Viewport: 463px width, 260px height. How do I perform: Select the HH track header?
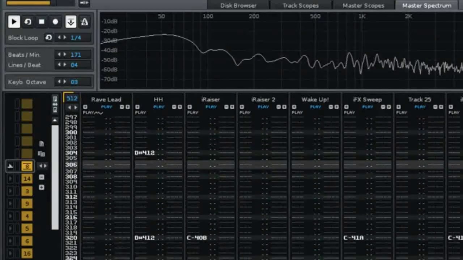click(158, 99)
